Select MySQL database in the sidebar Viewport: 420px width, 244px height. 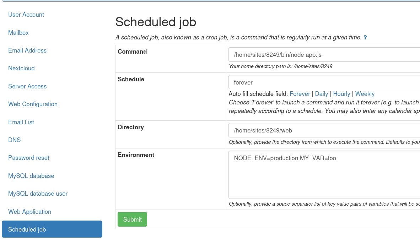click(x=31, y=176)
